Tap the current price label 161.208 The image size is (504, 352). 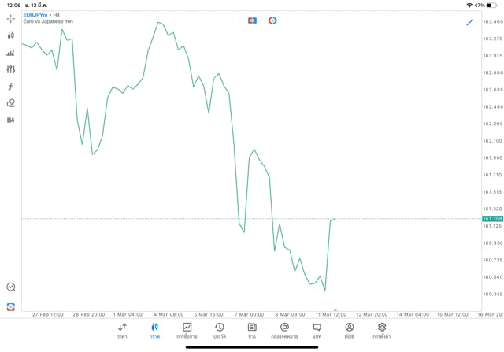[492, 219]
